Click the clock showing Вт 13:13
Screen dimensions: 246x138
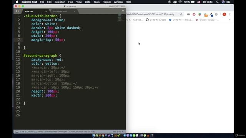[x=208, y=2]
